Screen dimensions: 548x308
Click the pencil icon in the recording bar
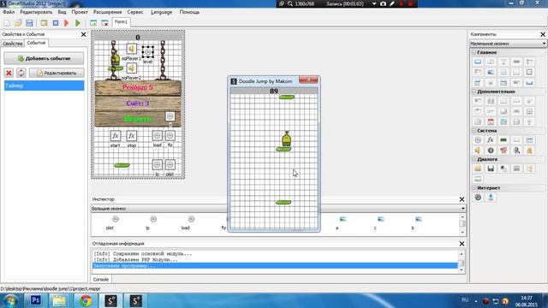click(x=392, y=3)
